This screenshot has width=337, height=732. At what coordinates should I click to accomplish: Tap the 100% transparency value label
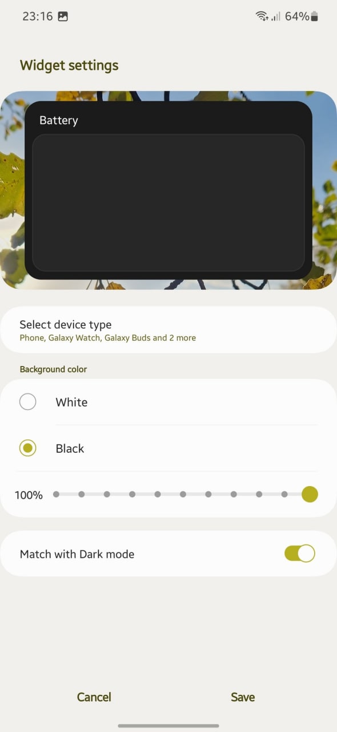pos(29,495)
